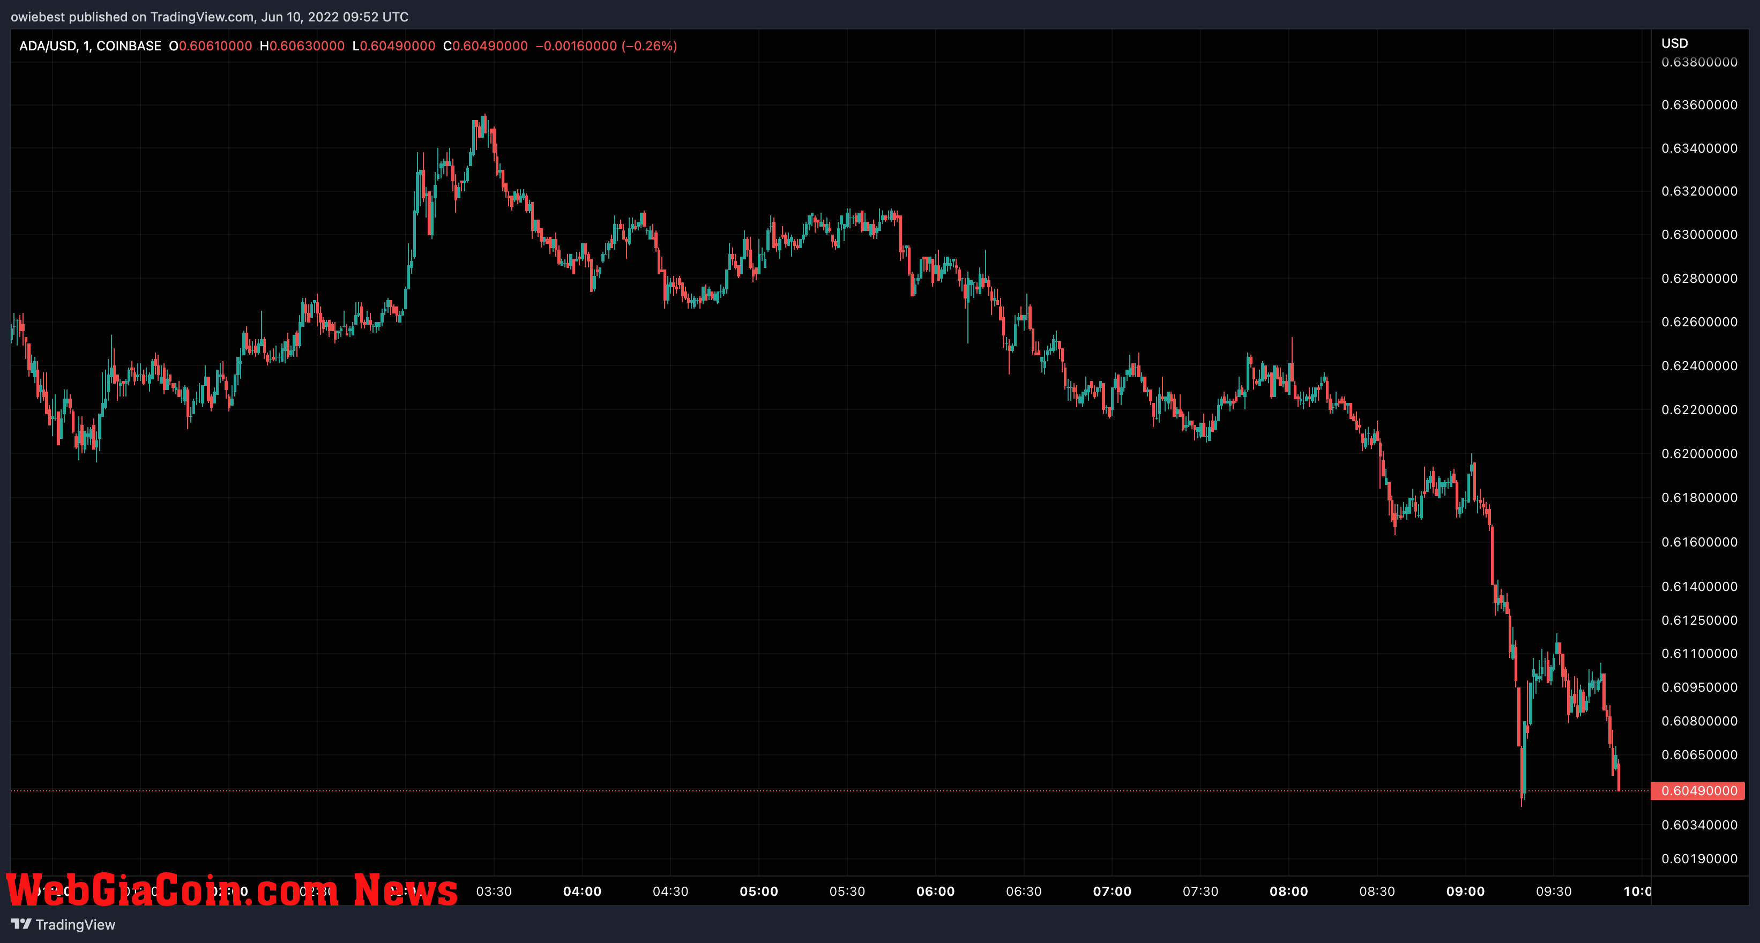Click the USD currency label on price axis
This screenshot has width=1760, height=943.
[x=1675, y=43]
